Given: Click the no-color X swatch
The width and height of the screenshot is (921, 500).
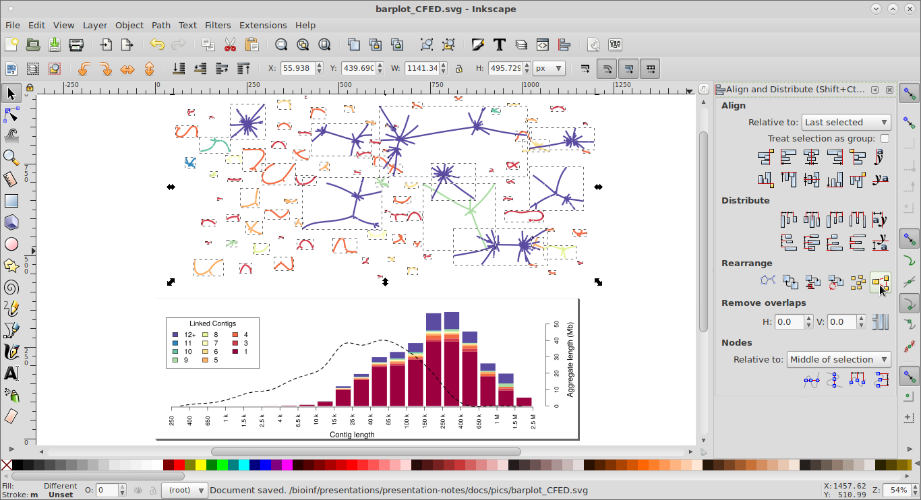Looking at the screenshot, I should click(6, 464).
